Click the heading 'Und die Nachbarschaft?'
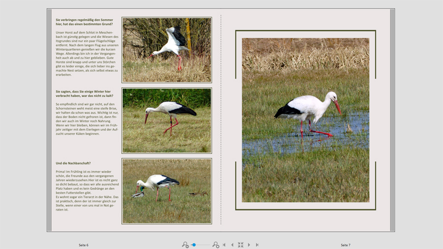The image size is (443, 249). point(73,163)
